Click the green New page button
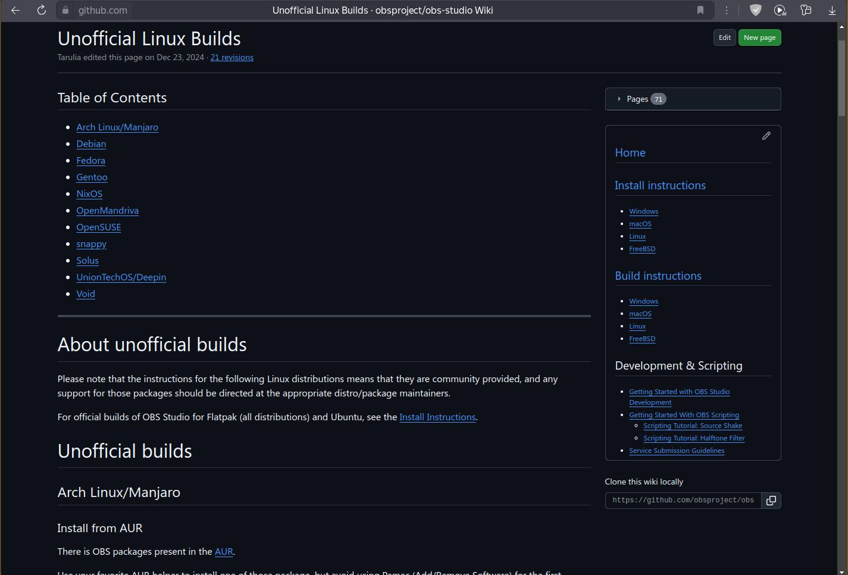 coord(759,37)
